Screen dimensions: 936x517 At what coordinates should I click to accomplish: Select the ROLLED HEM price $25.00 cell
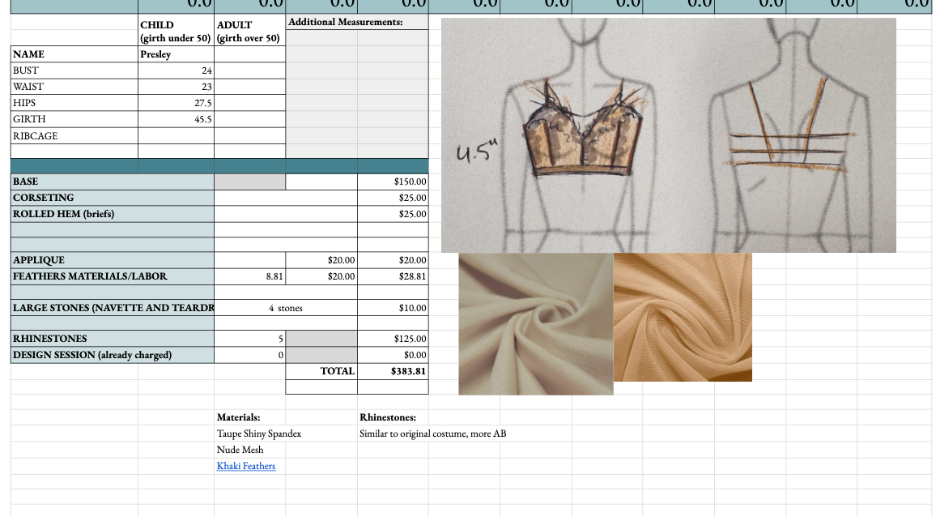(x=393, y=214)
